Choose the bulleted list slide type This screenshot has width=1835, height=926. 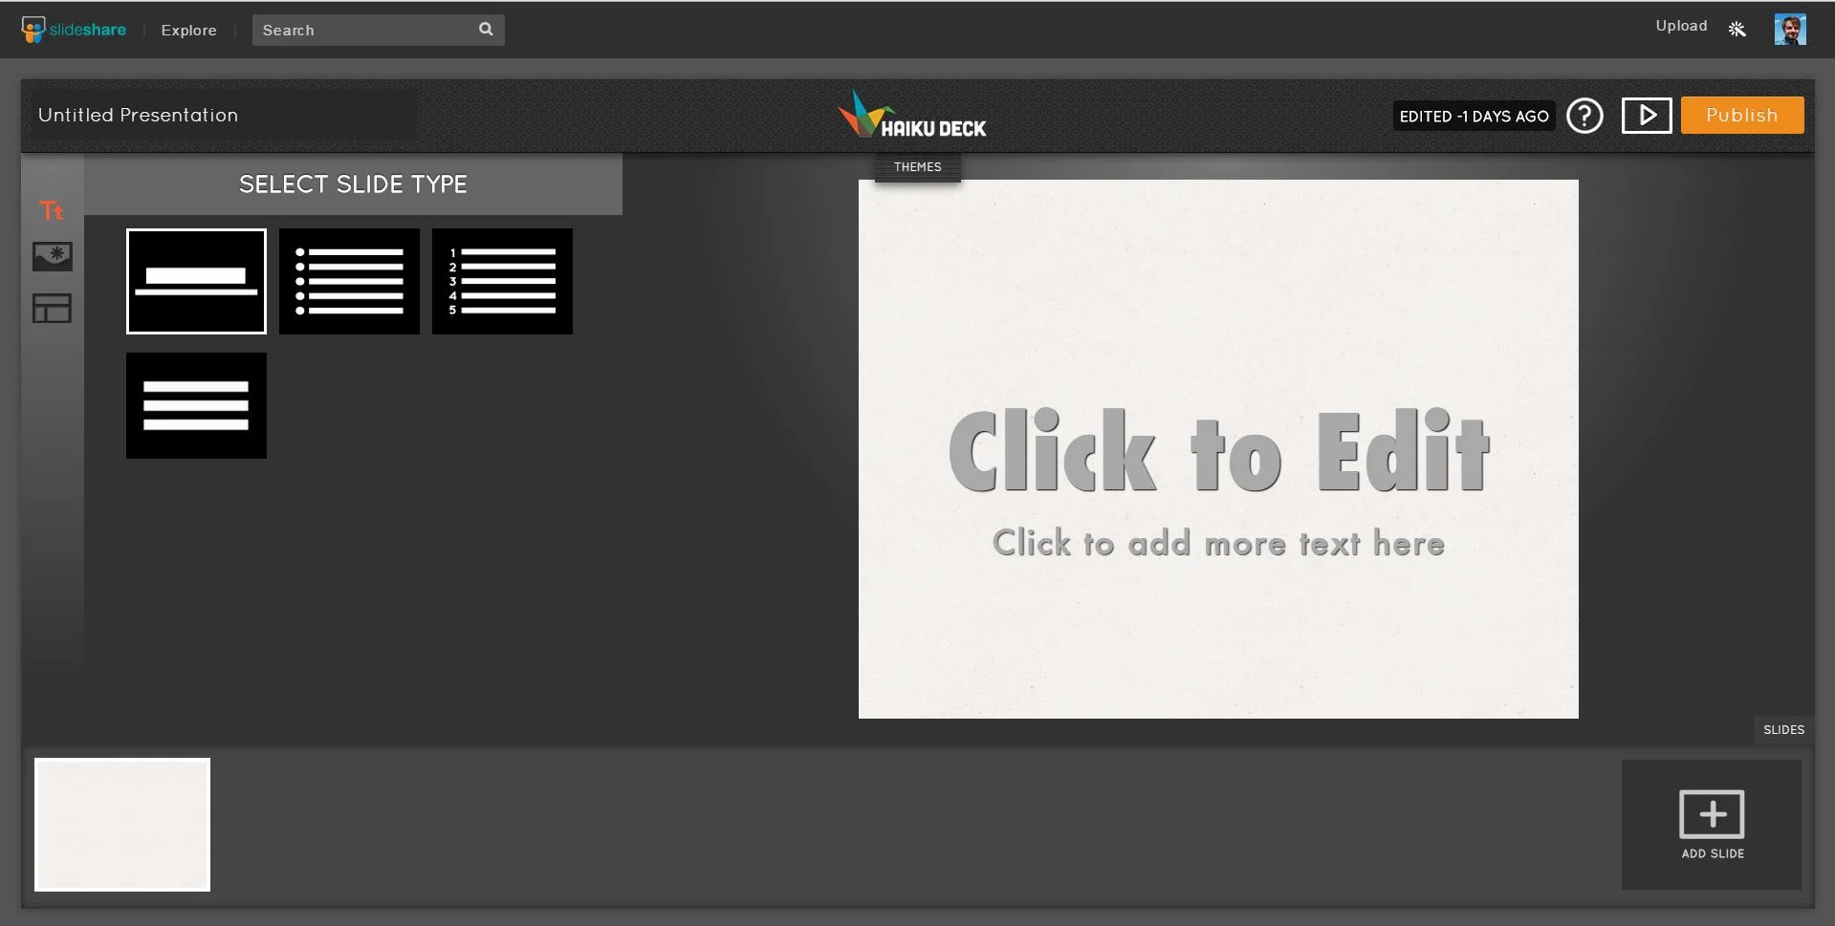[349, 281]
